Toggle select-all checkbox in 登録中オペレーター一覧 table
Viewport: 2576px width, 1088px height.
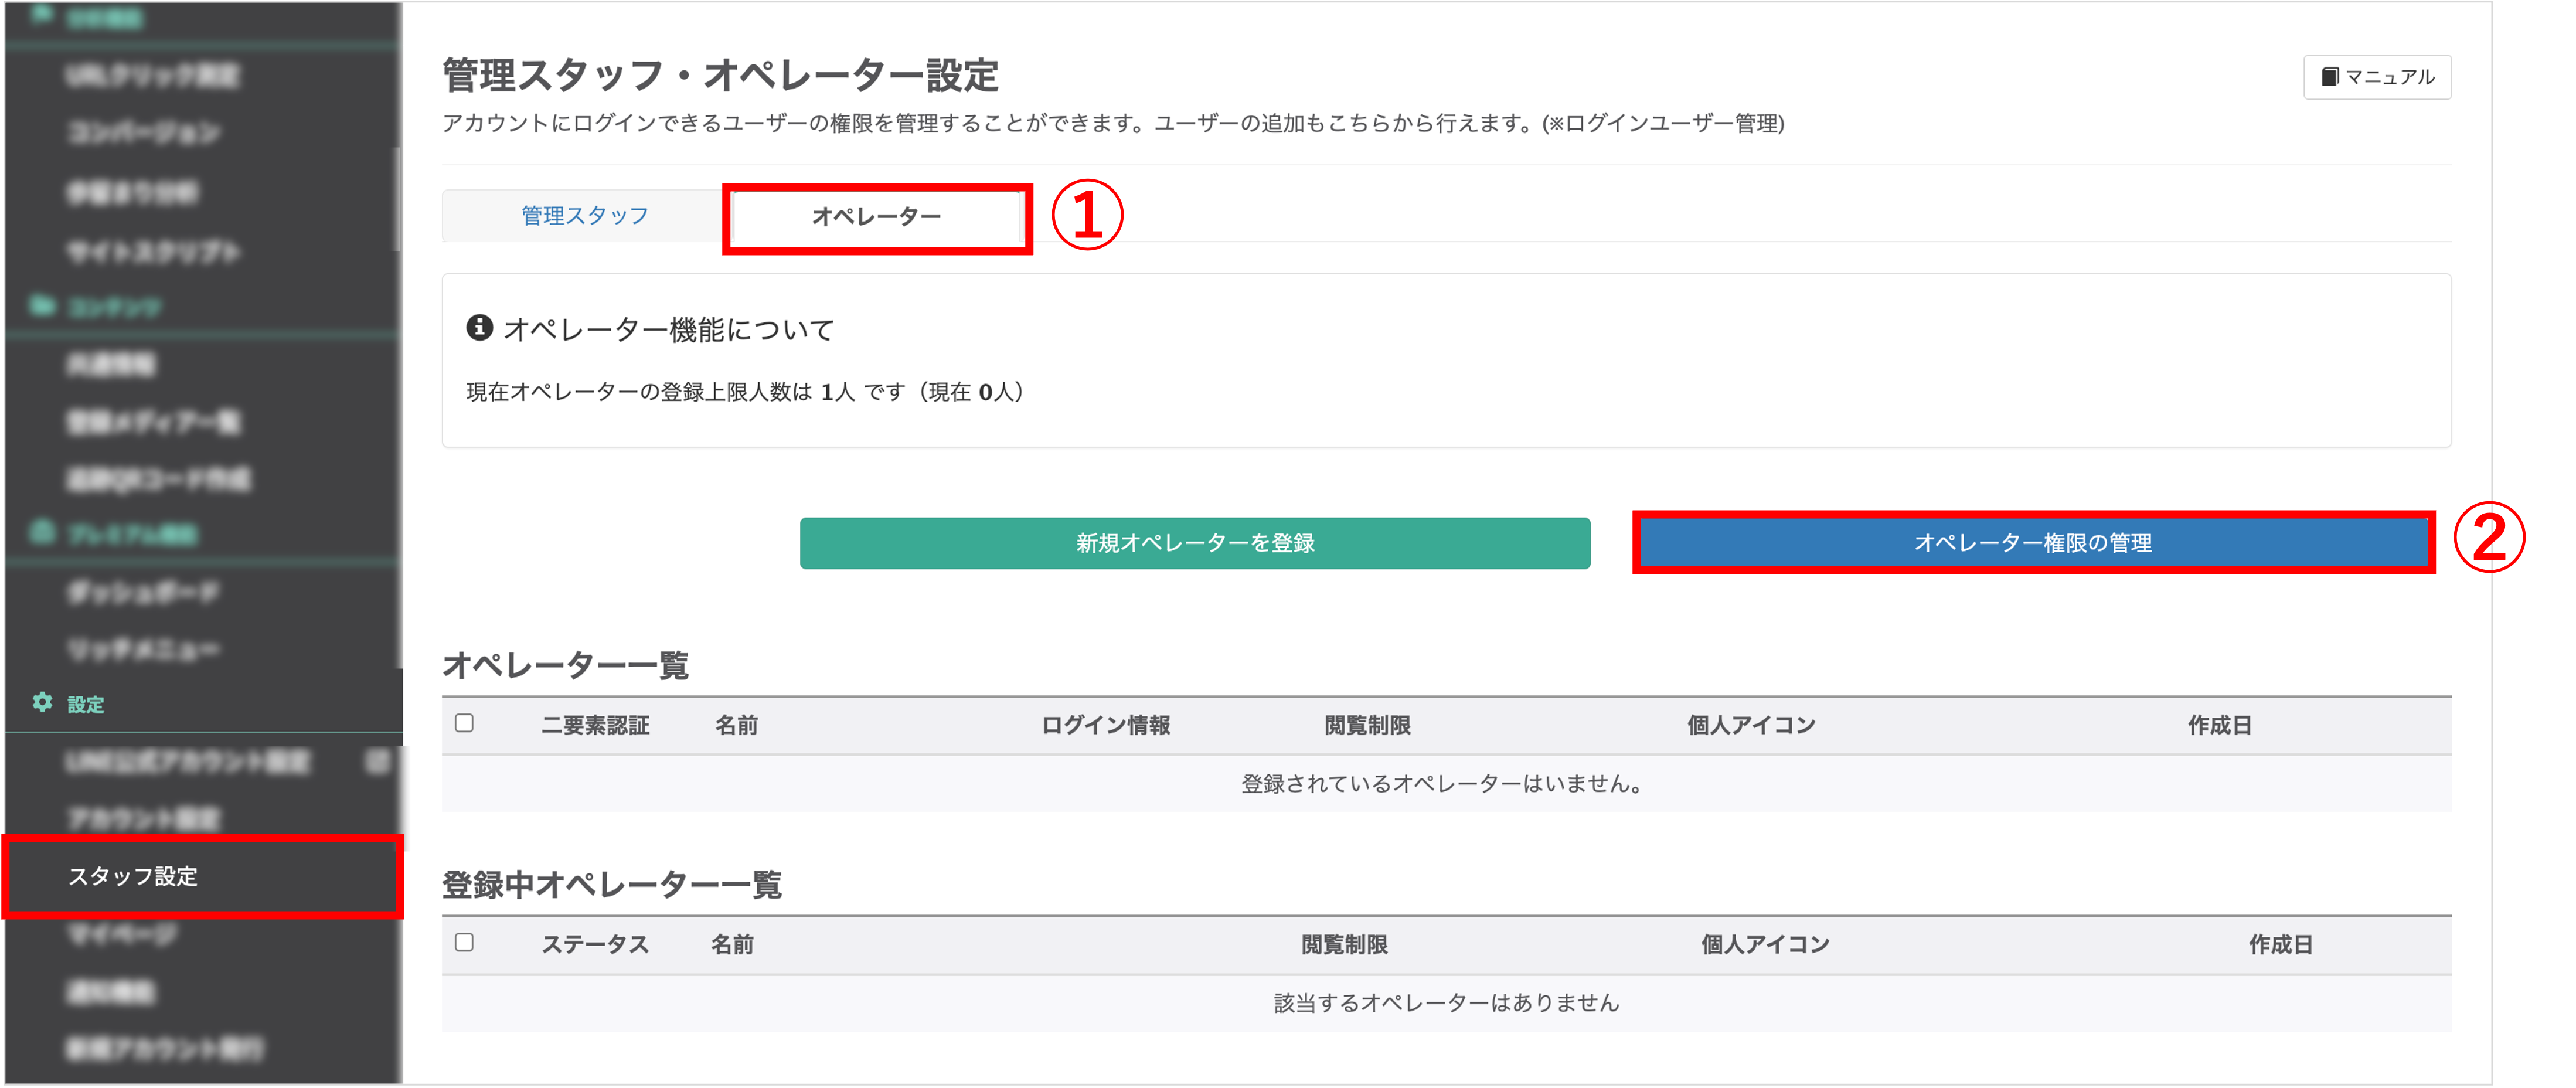click(x=464, y=942)
